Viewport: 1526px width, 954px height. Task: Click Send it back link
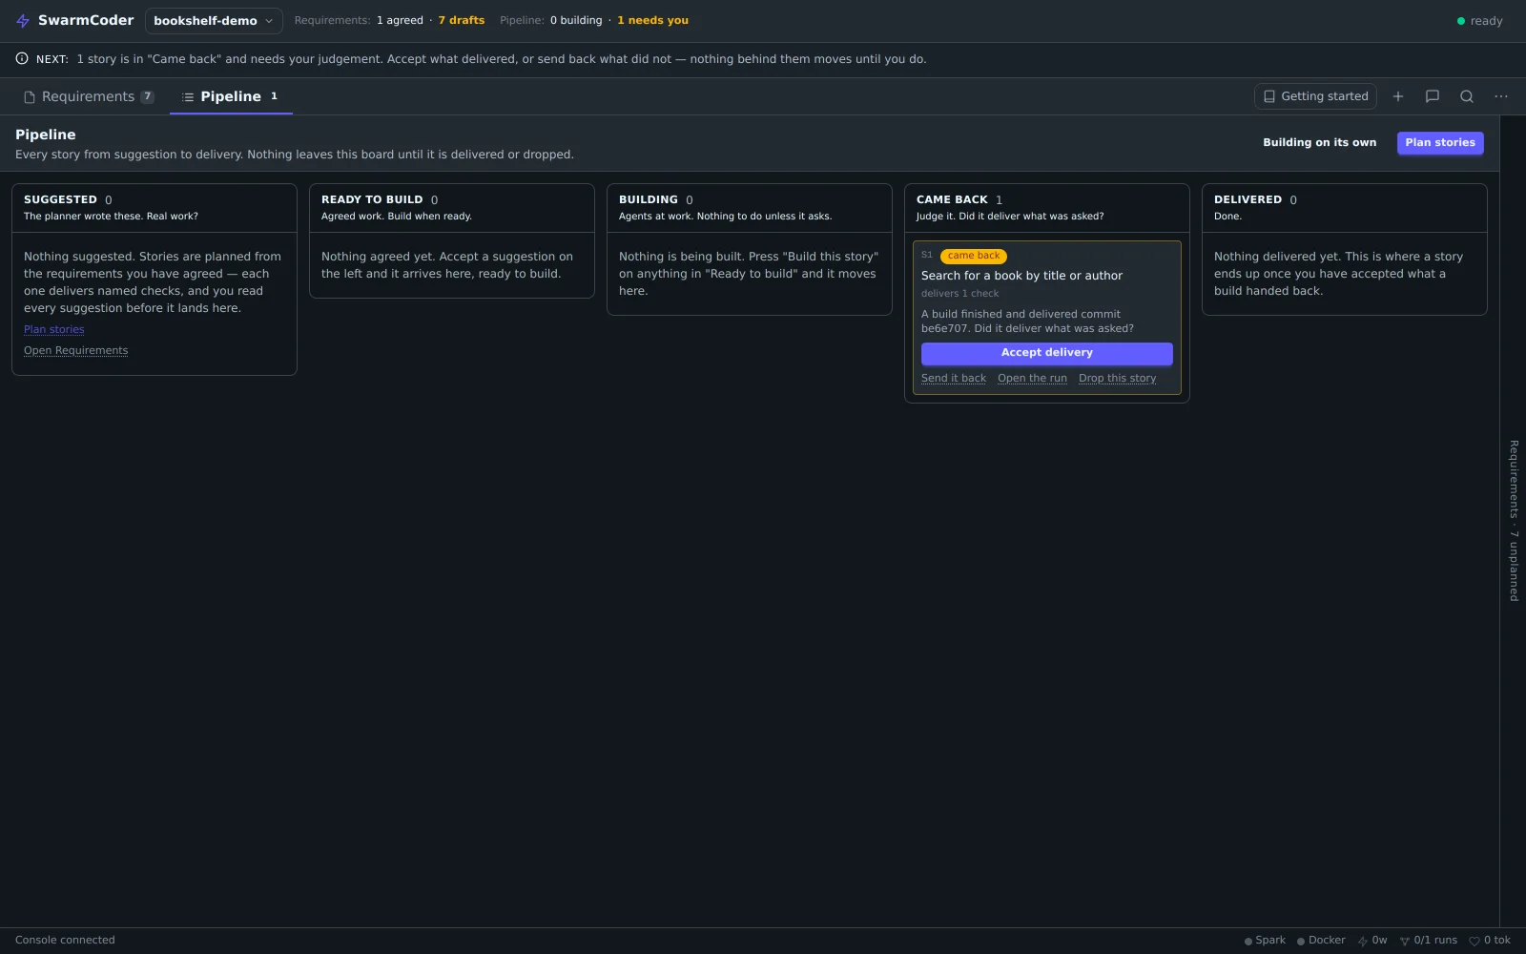tap(954, 379)
